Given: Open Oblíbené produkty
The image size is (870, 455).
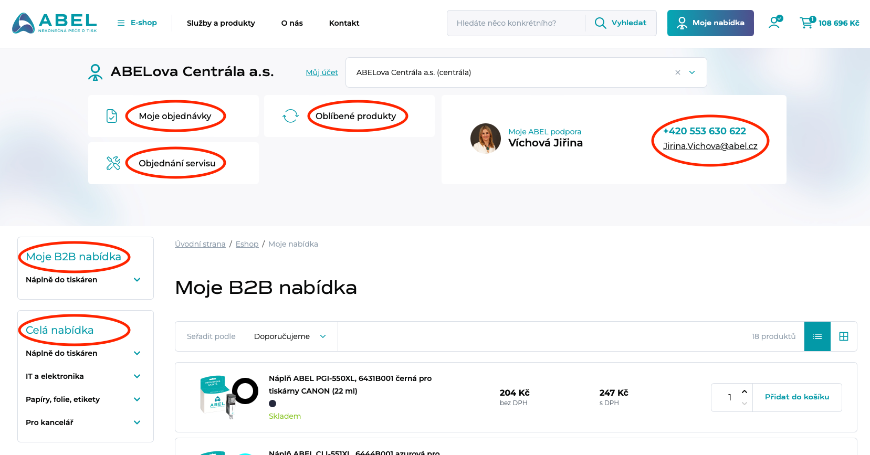Looking at the screenshot, I should coord(355,116).
